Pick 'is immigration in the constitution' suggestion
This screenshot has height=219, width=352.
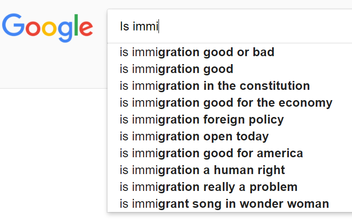tap(215, 86)
